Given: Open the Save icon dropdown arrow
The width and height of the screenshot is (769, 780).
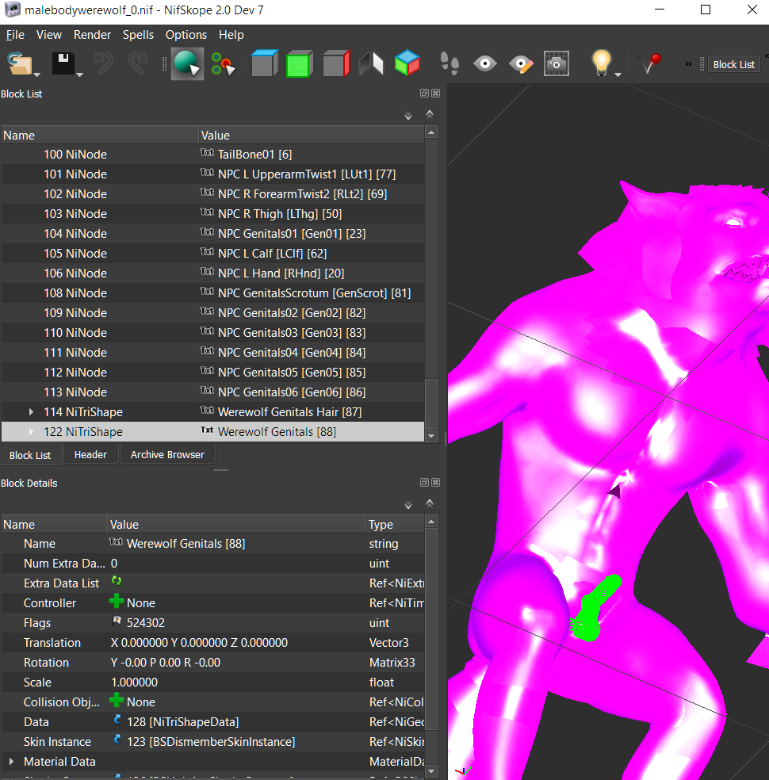Looking at the screenshot, I should (79, 75).
